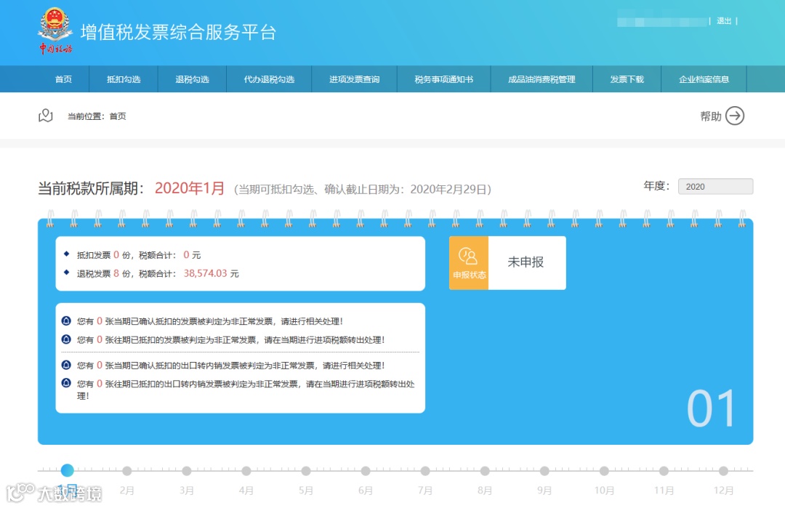The image size is (785, 508).
Task: Open the 发票下载 menu item
Action: (627, 79)
